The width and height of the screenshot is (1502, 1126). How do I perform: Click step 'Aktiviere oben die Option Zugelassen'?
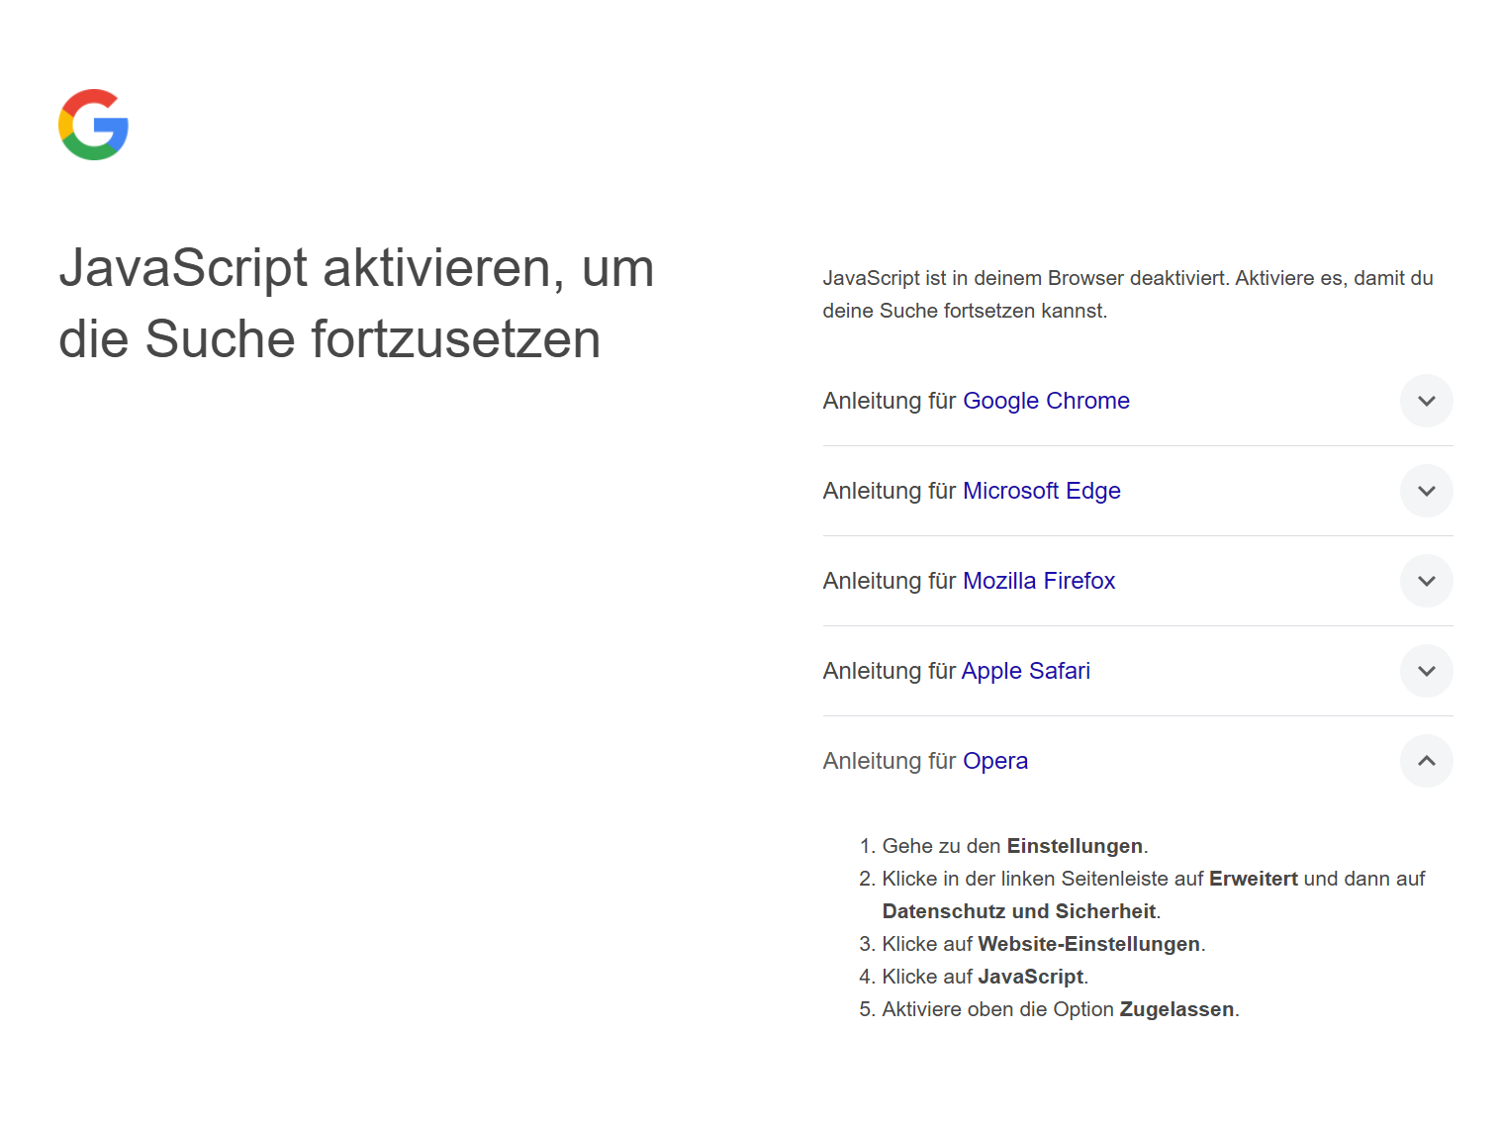pyautogui.click(x=1061, y=1009)
